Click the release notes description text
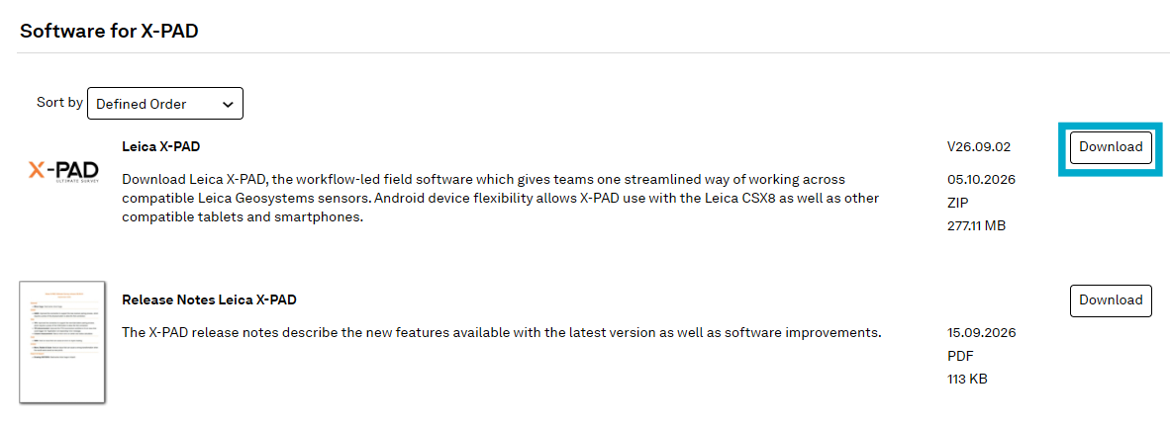 pyautogui.click(x=502, y=331)
